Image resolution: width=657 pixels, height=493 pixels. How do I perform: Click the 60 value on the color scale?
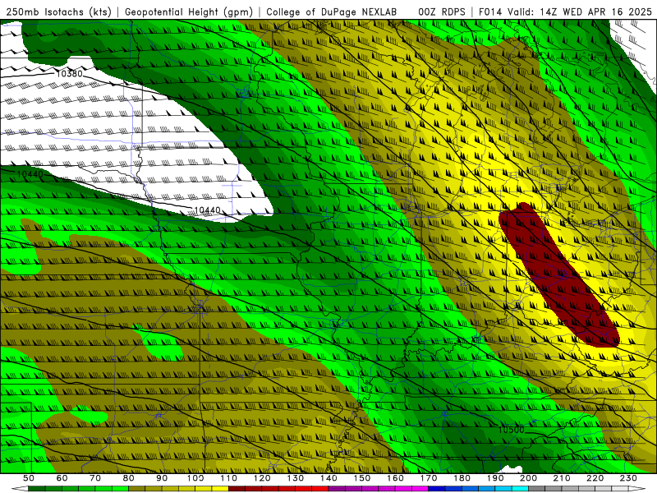(62, 478)
